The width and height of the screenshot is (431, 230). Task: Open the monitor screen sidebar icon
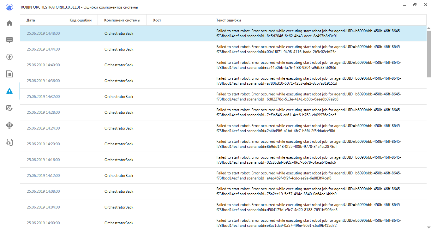coord(9,40)
